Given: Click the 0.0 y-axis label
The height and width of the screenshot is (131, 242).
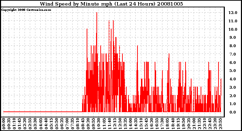Looking at the screenshot, I should 233,112.
